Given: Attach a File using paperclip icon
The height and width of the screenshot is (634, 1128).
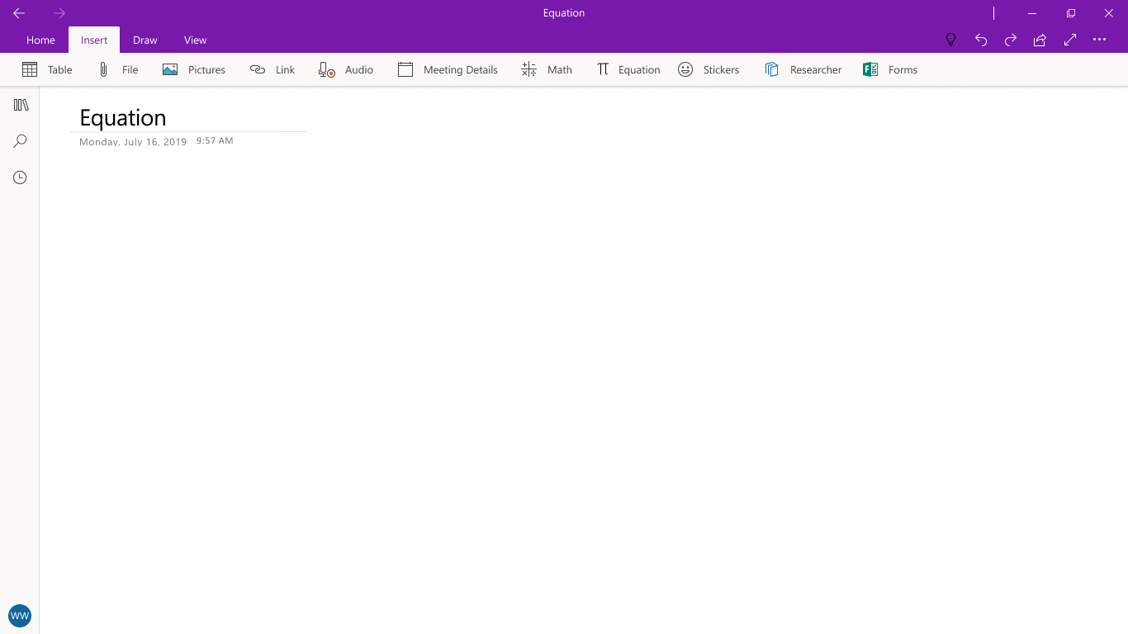Looking at the screenshot, I should coord(117,70).
